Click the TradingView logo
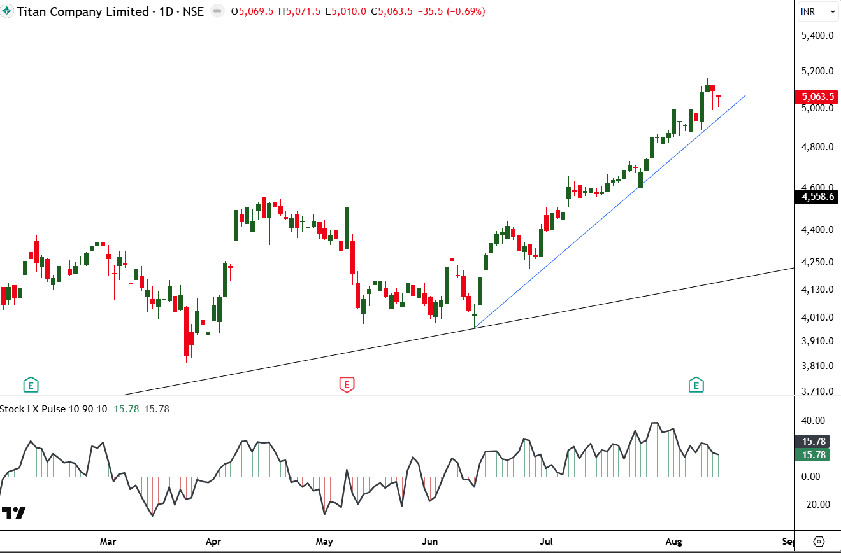The image size is (841, 553). click(13, 513)
